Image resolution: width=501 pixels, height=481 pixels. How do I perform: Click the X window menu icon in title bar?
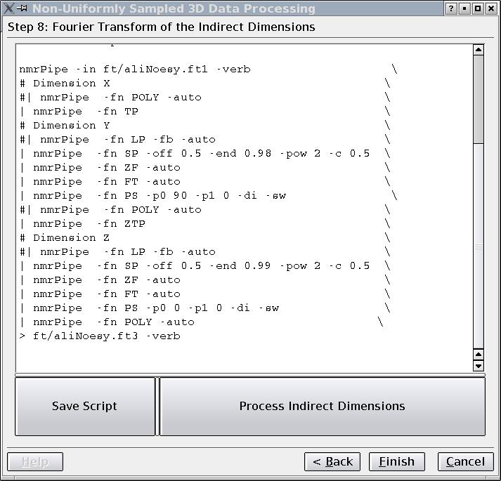click(8, 9)
